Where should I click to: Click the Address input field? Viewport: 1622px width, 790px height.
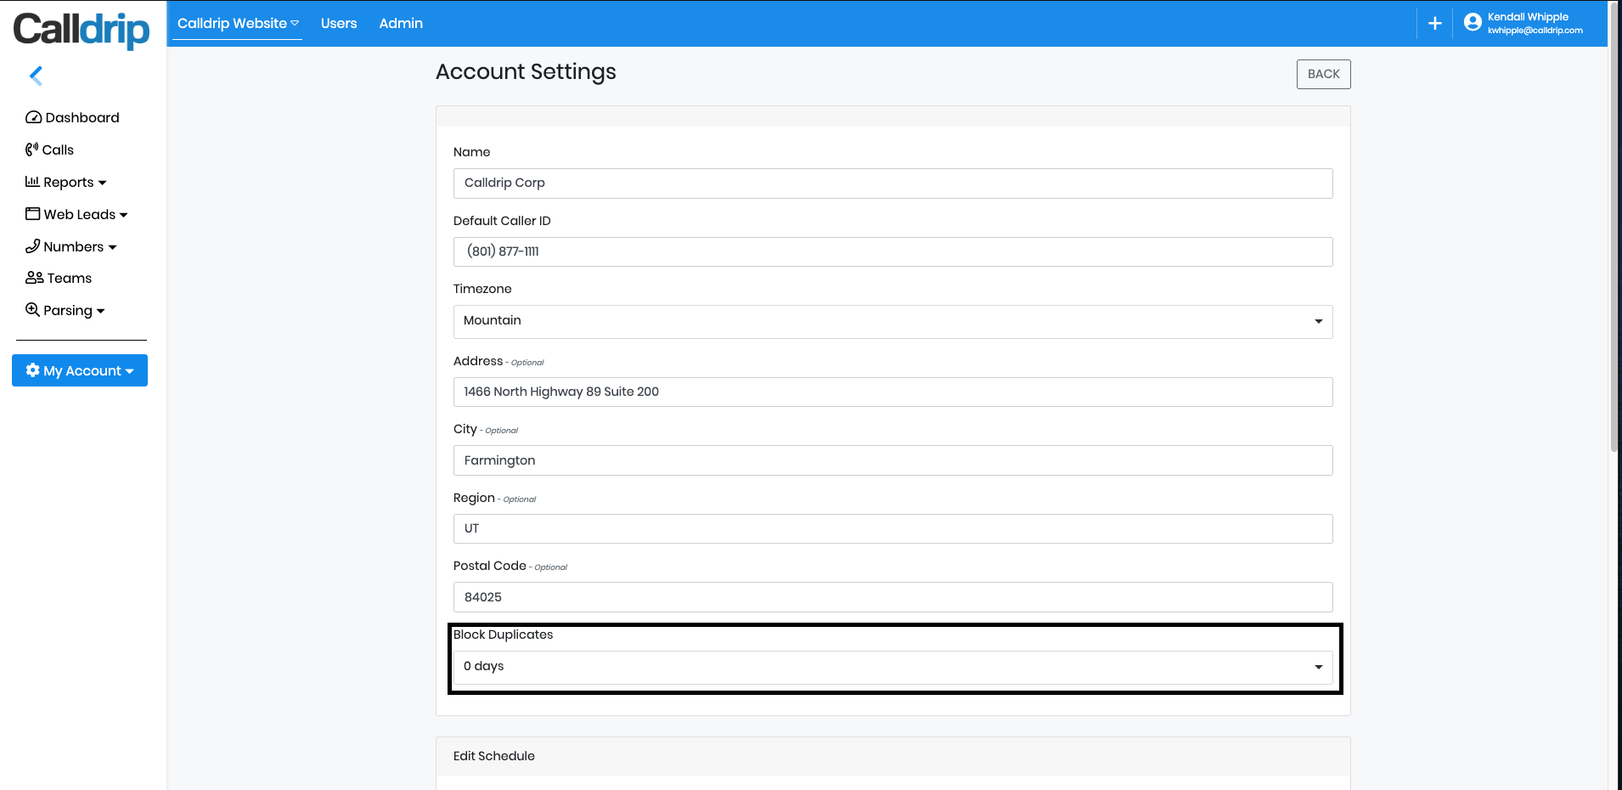(893, 392)
